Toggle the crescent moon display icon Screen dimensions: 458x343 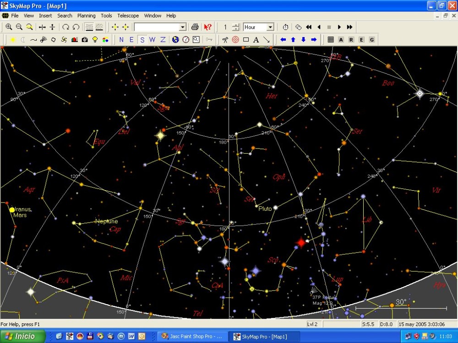[x=23, y=40]
